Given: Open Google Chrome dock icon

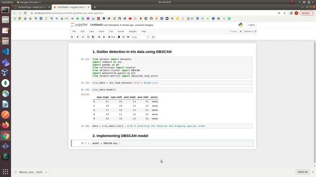Looking at the screenshot, I should tap(5, 136).
